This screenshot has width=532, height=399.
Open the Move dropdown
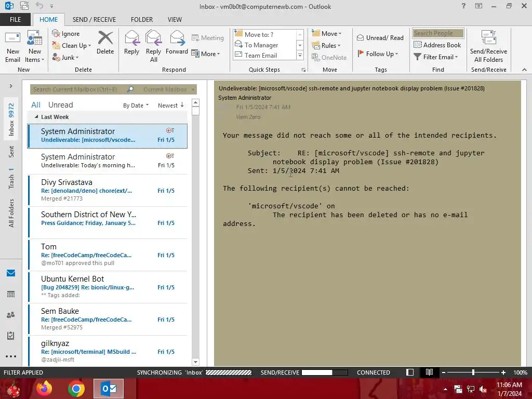327,33
